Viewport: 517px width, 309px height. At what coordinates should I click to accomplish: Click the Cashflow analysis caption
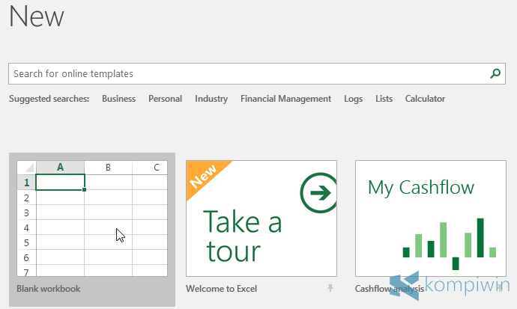(389, 288)
